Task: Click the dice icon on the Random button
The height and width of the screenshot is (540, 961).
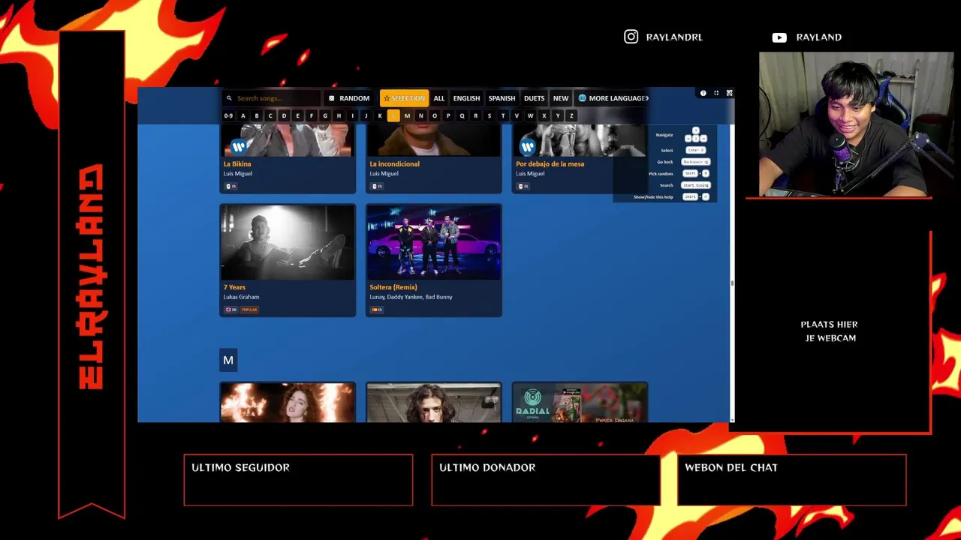Action: [x=332, y=98]
